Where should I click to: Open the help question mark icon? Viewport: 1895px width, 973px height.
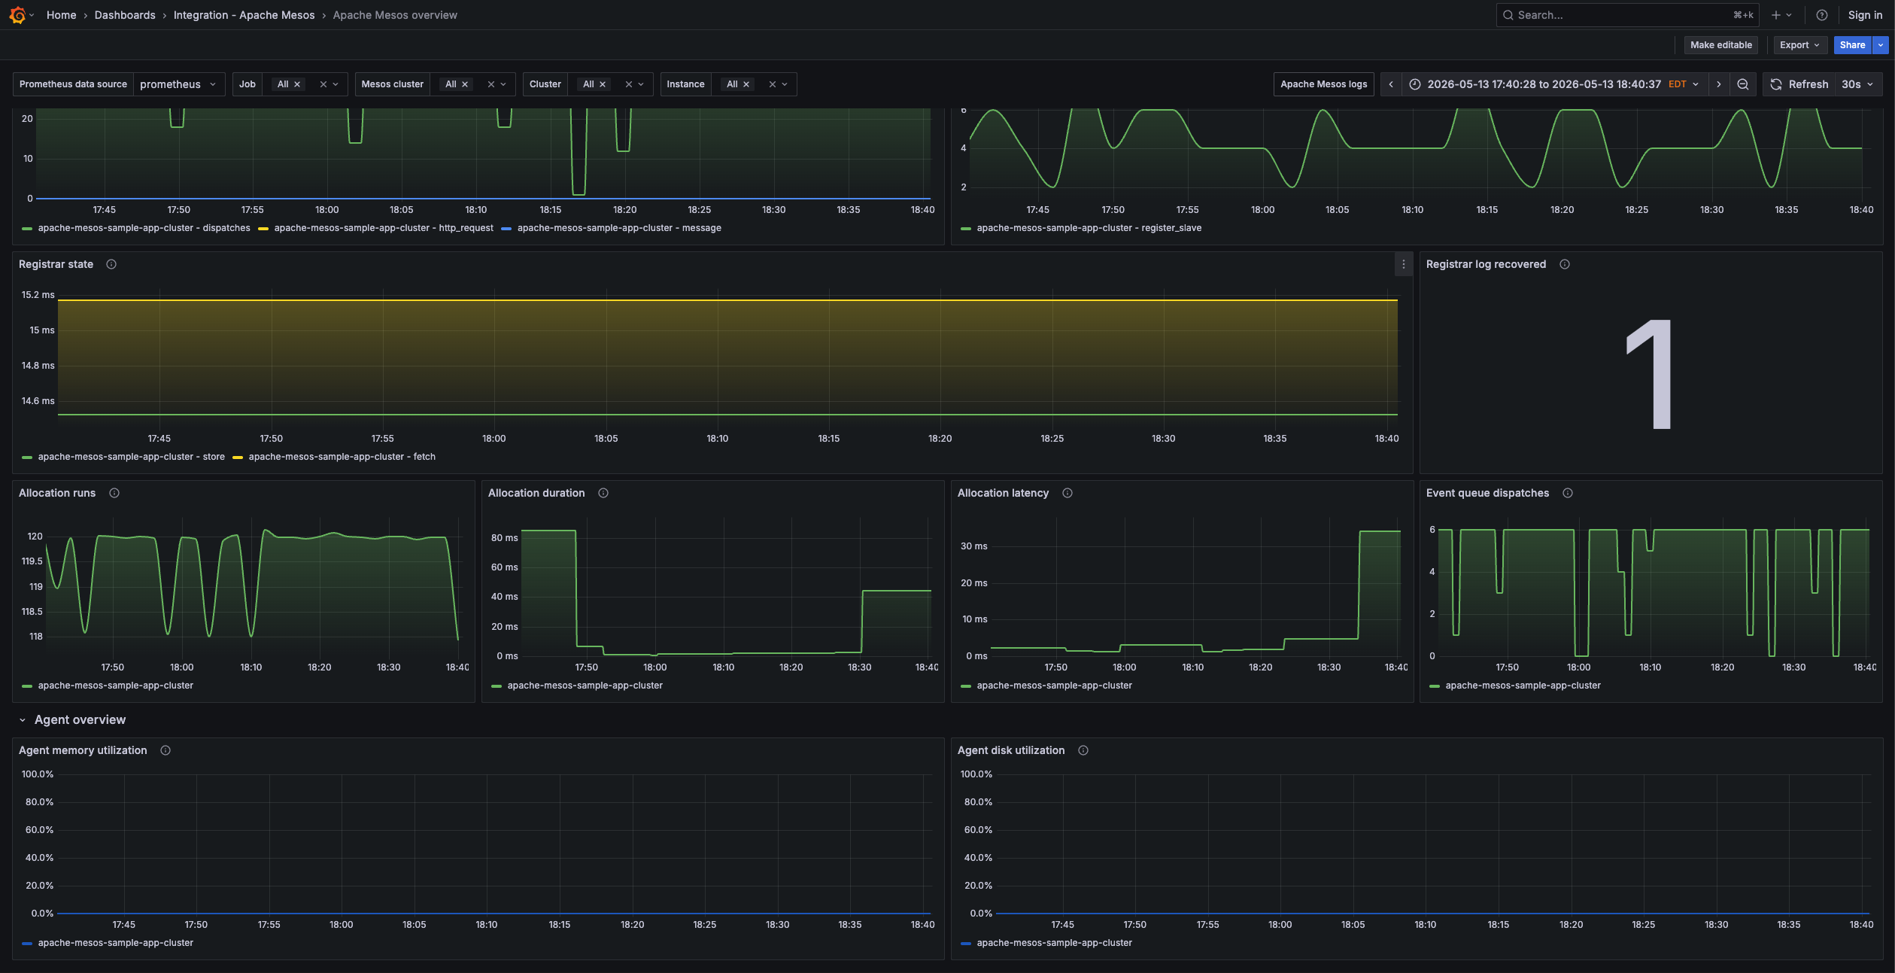[x=1821, y=15]
